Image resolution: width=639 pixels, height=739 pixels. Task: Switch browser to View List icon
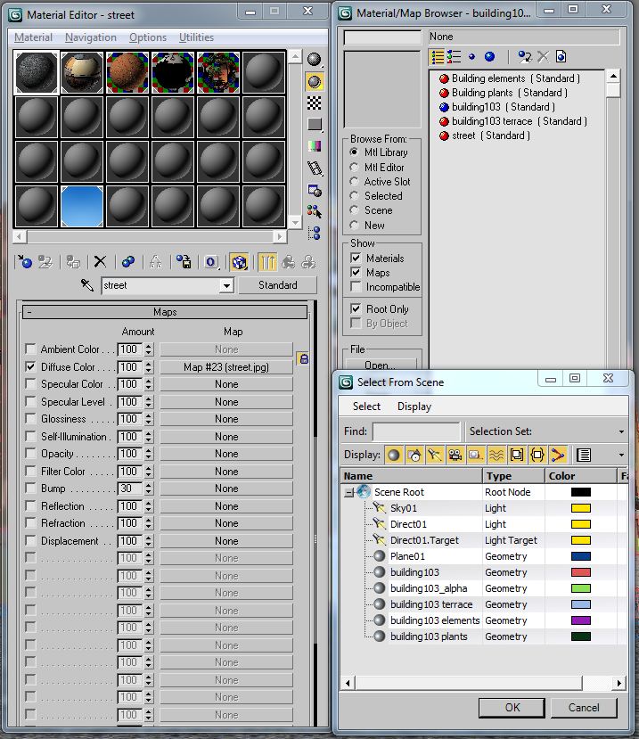[438, 57]
